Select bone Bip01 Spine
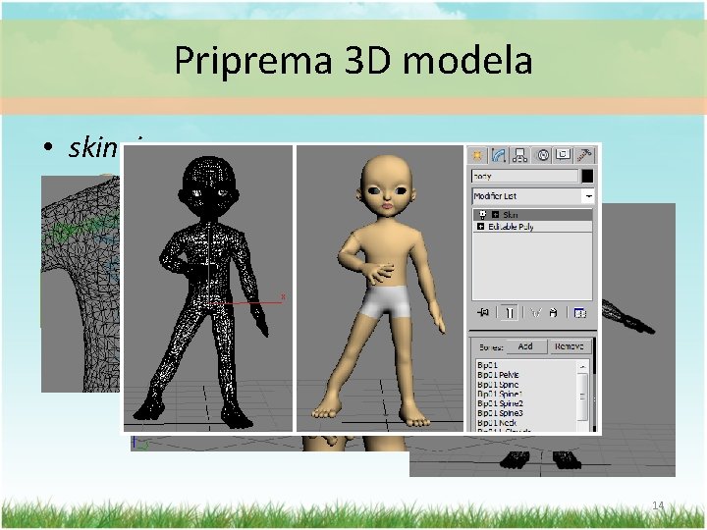The height and width of the screenshot is (530, 707). (x=526, y=385)
